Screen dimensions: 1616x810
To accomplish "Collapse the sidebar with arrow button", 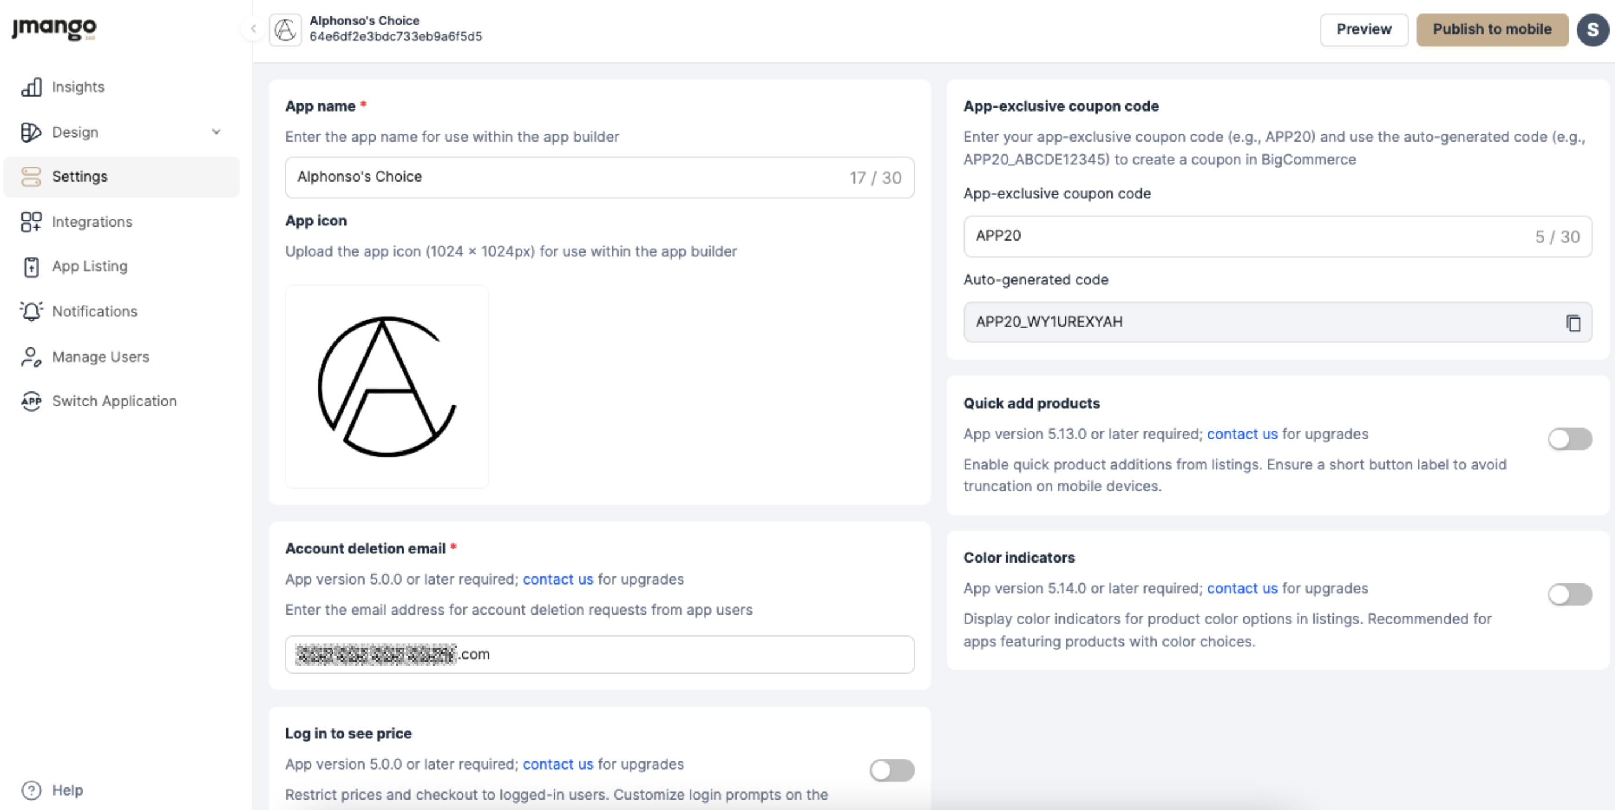I will tap(253, 29).
